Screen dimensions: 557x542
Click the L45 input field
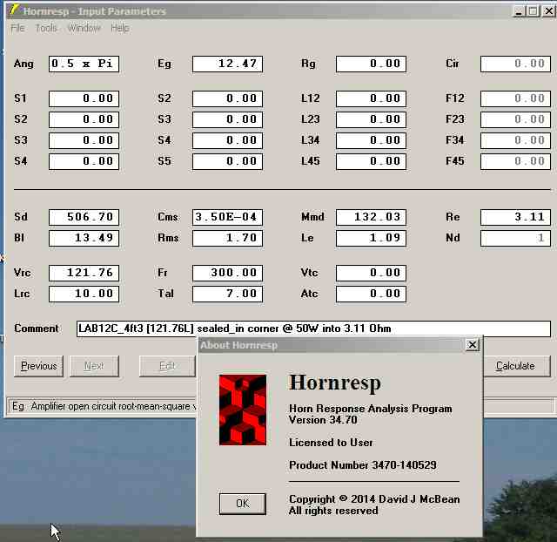click(371, 162)
